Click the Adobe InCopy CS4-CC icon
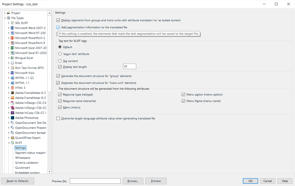The width and height of the screenshot is (295, 186). click(x=12, y=113)
